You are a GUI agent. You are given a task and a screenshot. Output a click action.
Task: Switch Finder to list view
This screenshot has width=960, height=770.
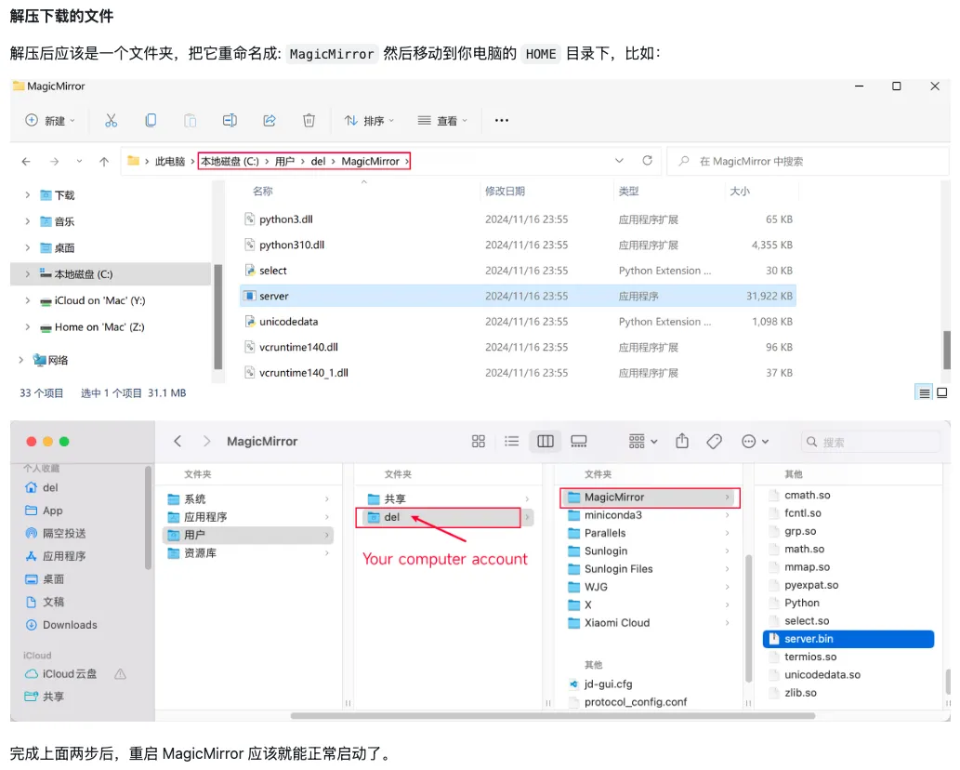511,441
